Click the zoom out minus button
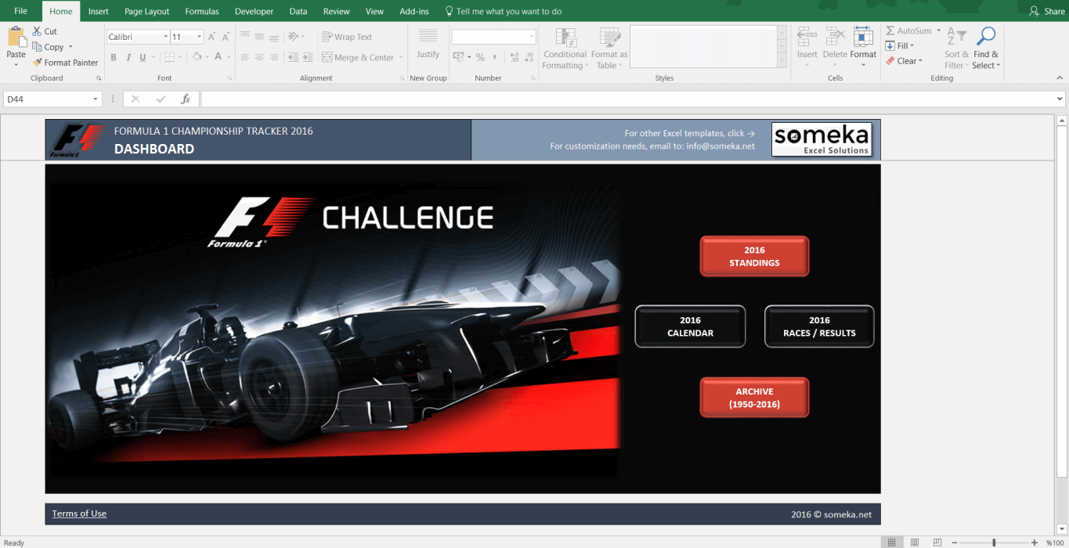 point(953,543)
